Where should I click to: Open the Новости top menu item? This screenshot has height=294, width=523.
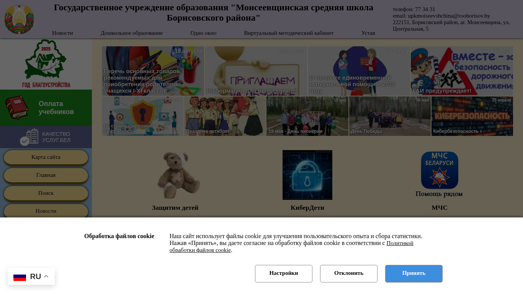[x=62, y=33]
